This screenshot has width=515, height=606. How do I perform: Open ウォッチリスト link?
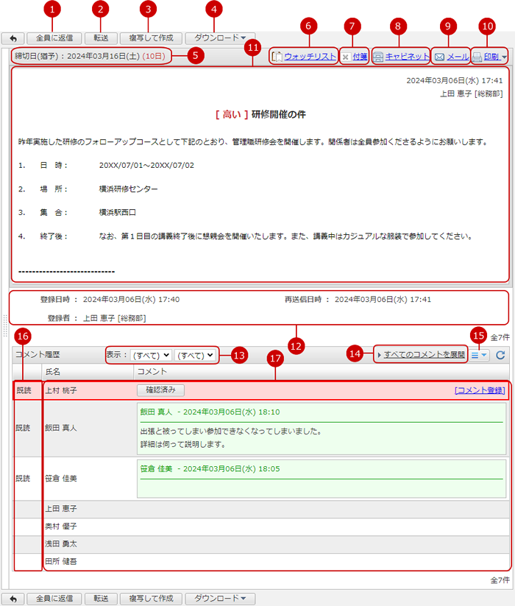coord(310,57)
